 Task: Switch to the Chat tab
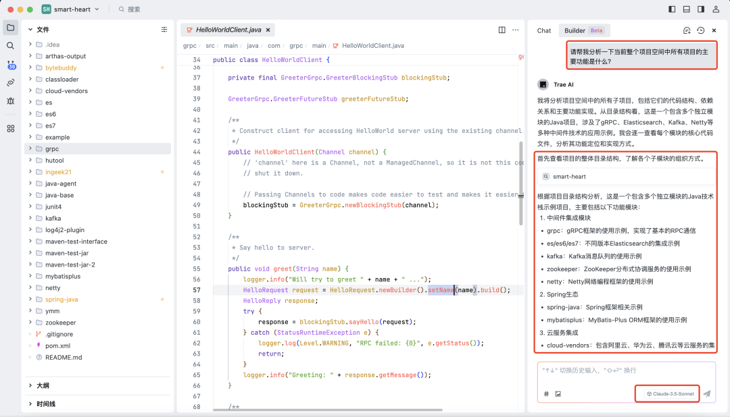tap(543, 30)
